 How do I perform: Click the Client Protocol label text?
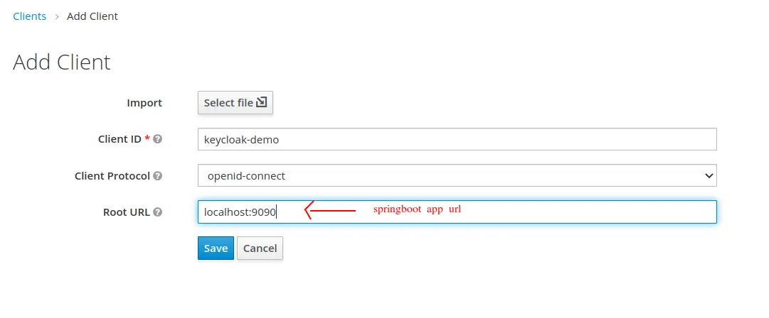coord(112,175)
